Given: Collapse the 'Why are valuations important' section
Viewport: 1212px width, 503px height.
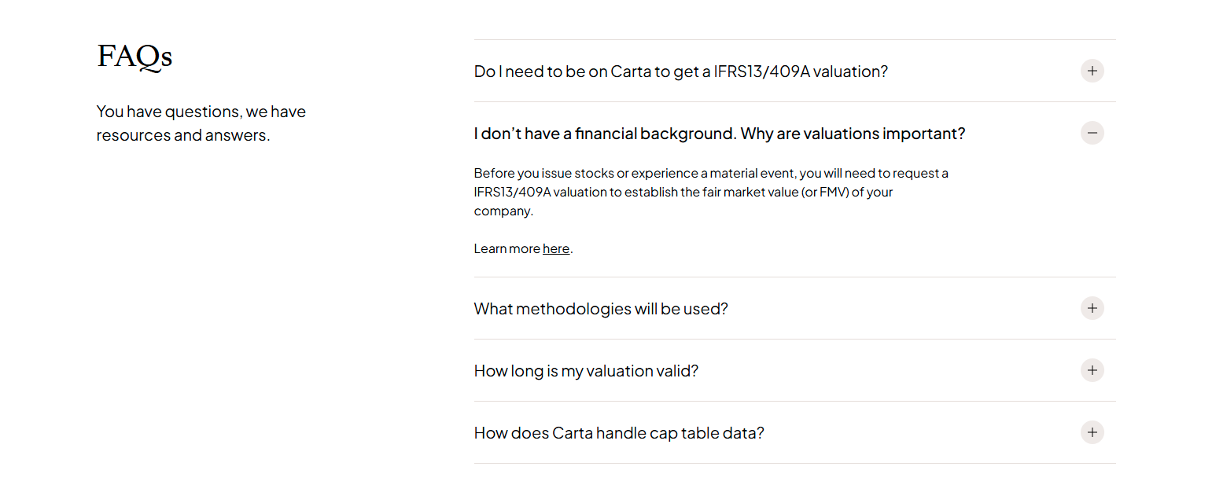Looking at the screenshot, I should click(x=719, y=133).
